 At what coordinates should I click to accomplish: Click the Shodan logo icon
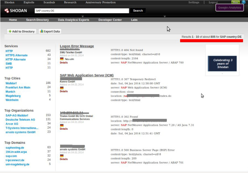pos(7,11)
